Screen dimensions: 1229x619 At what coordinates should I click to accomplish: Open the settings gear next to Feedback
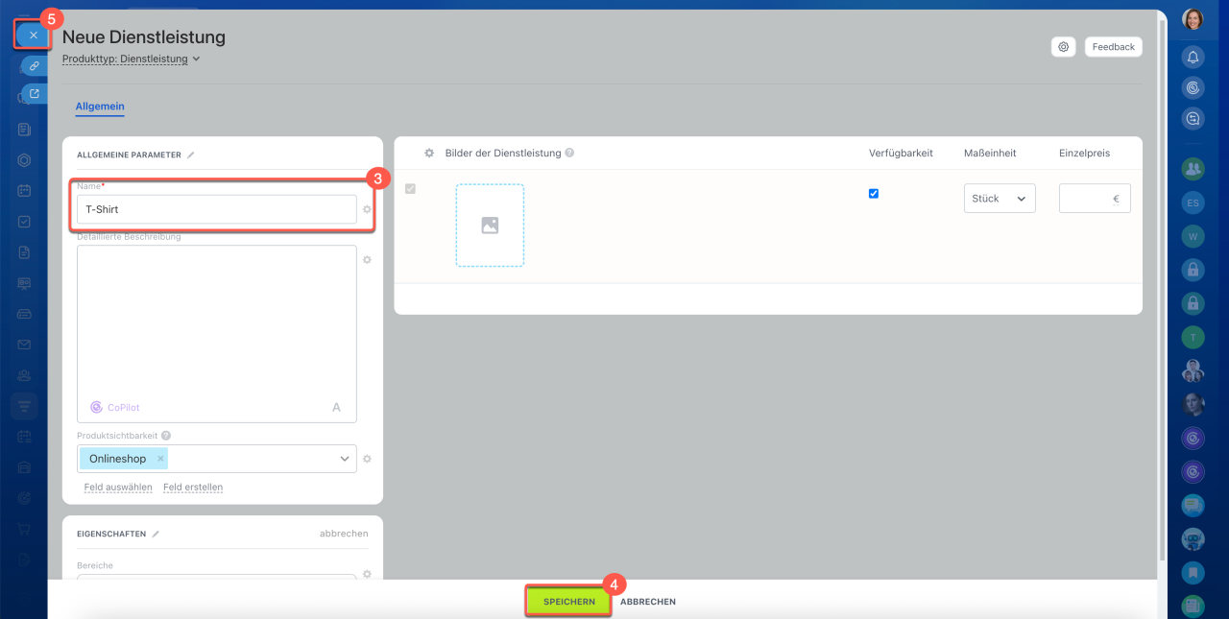[1063, 47]
